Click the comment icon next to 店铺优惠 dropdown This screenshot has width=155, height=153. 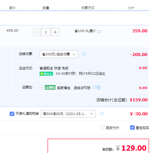click(x=84, y=54)
